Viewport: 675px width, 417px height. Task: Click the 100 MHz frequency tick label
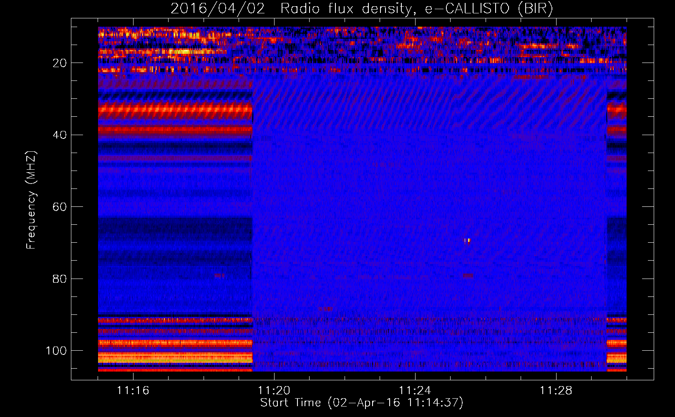[56, 351]
